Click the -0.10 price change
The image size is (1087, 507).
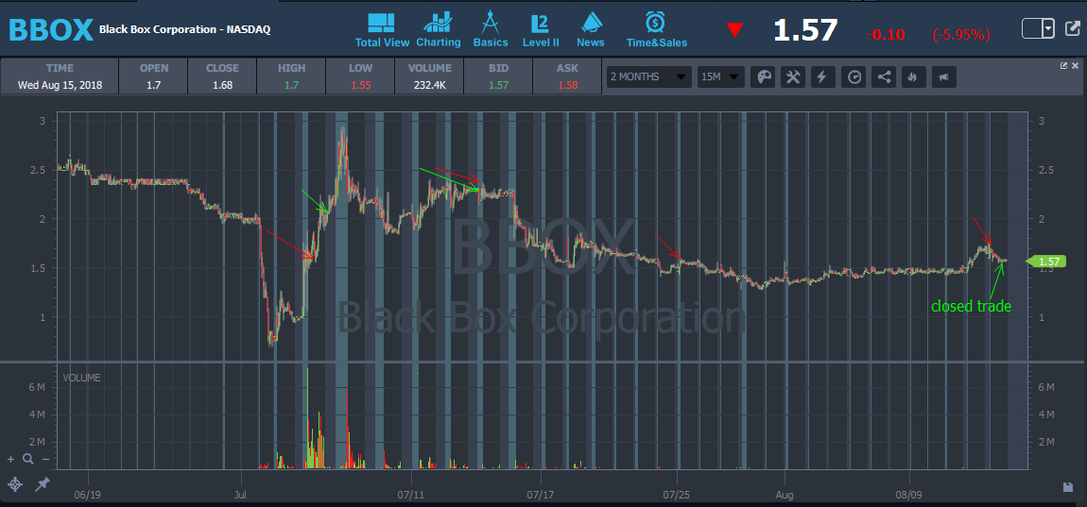point(886,34)
